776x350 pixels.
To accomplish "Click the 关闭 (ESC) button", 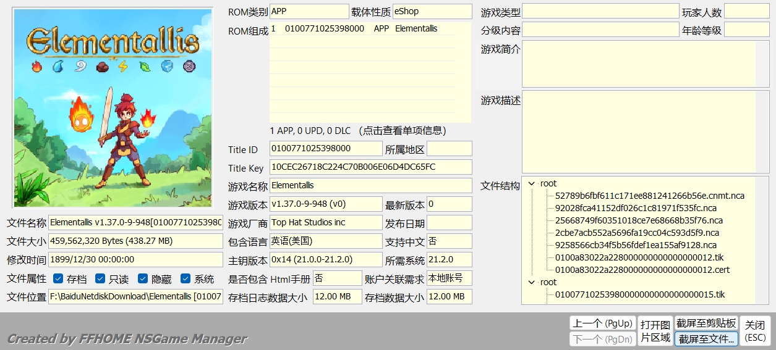I will click(x=755, y=331).
